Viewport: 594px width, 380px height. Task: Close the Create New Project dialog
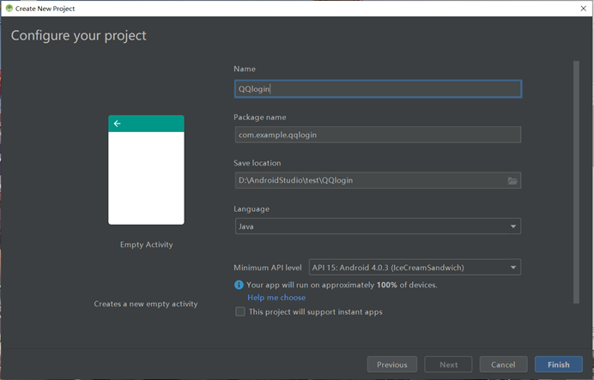584,8
